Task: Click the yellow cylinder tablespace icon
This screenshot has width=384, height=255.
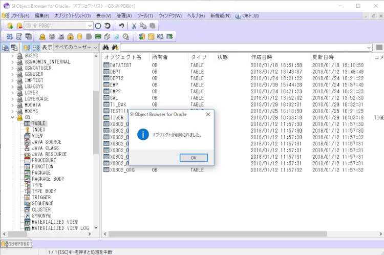Action: point(79,37)
